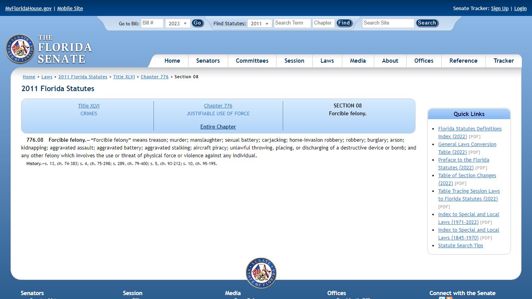Open Table of Section Changes (2022) link
Image resolution: width=532 pixels, height=299 pixels.
coord(467,179)
